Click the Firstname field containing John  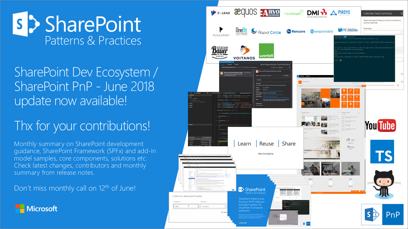186,206
